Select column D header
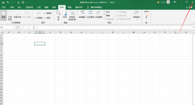Image resolution: width=195 pixels, height=105 pixels. [40, 32]
